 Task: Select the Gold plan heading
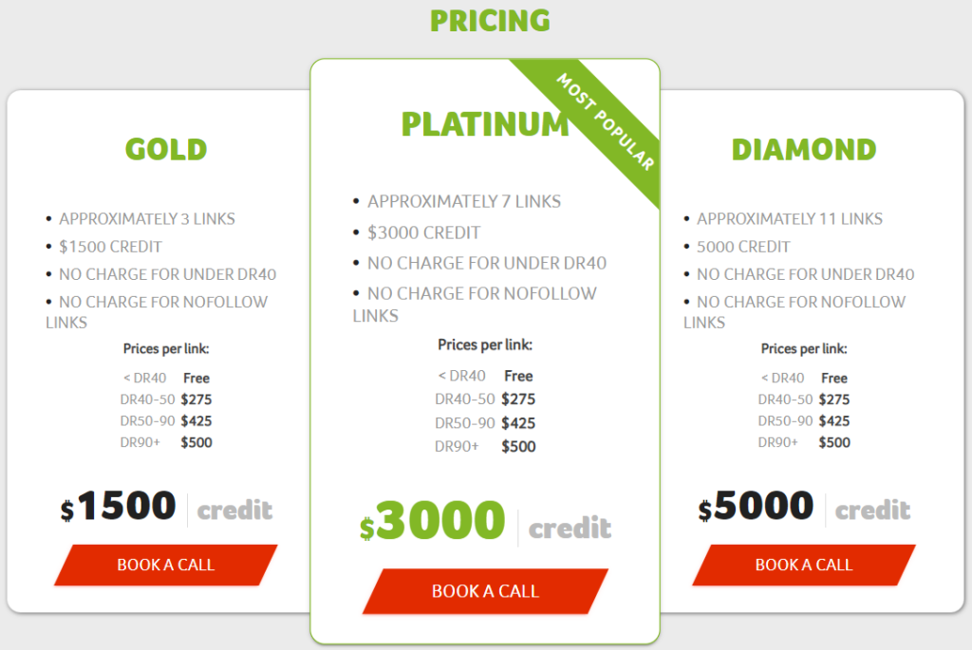166,149
